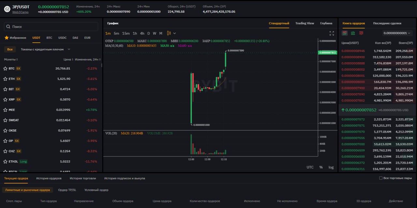Expand chart type dropdown arrow
The height and width of the screenshot is (208, 417).
point(175,33)
